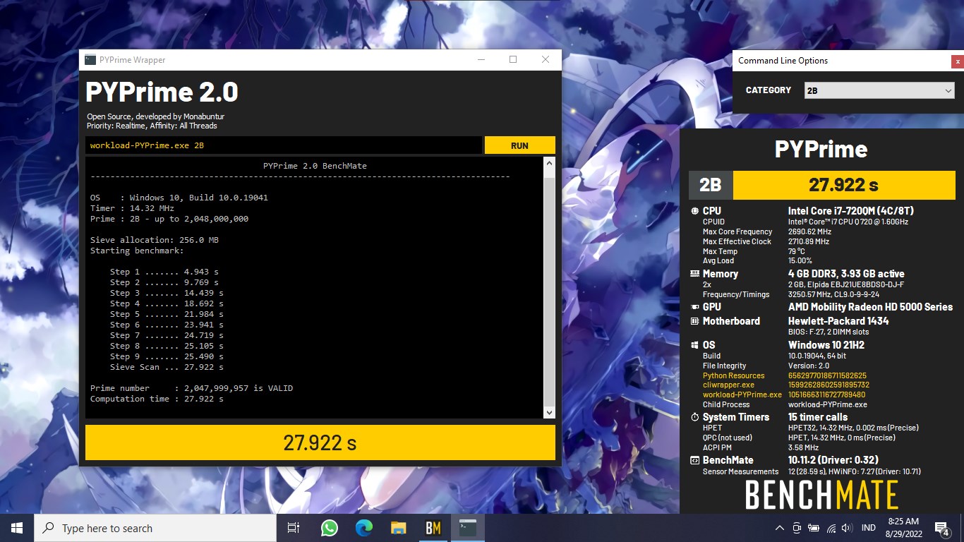Click the System Timers clock icon
Screen dimensions: 964x542
click(x=695, y=417)
